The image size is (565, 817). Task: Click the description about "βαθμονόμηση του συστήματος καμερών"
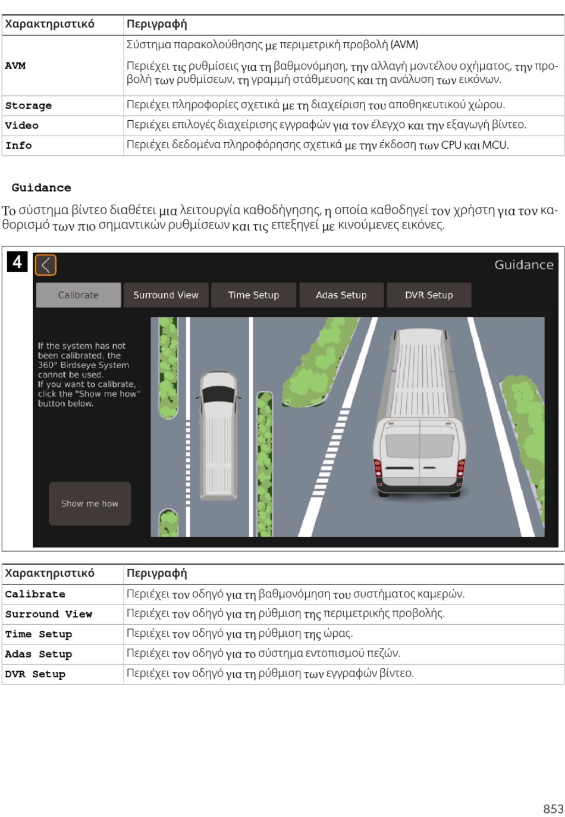click(x=296, y=594)
